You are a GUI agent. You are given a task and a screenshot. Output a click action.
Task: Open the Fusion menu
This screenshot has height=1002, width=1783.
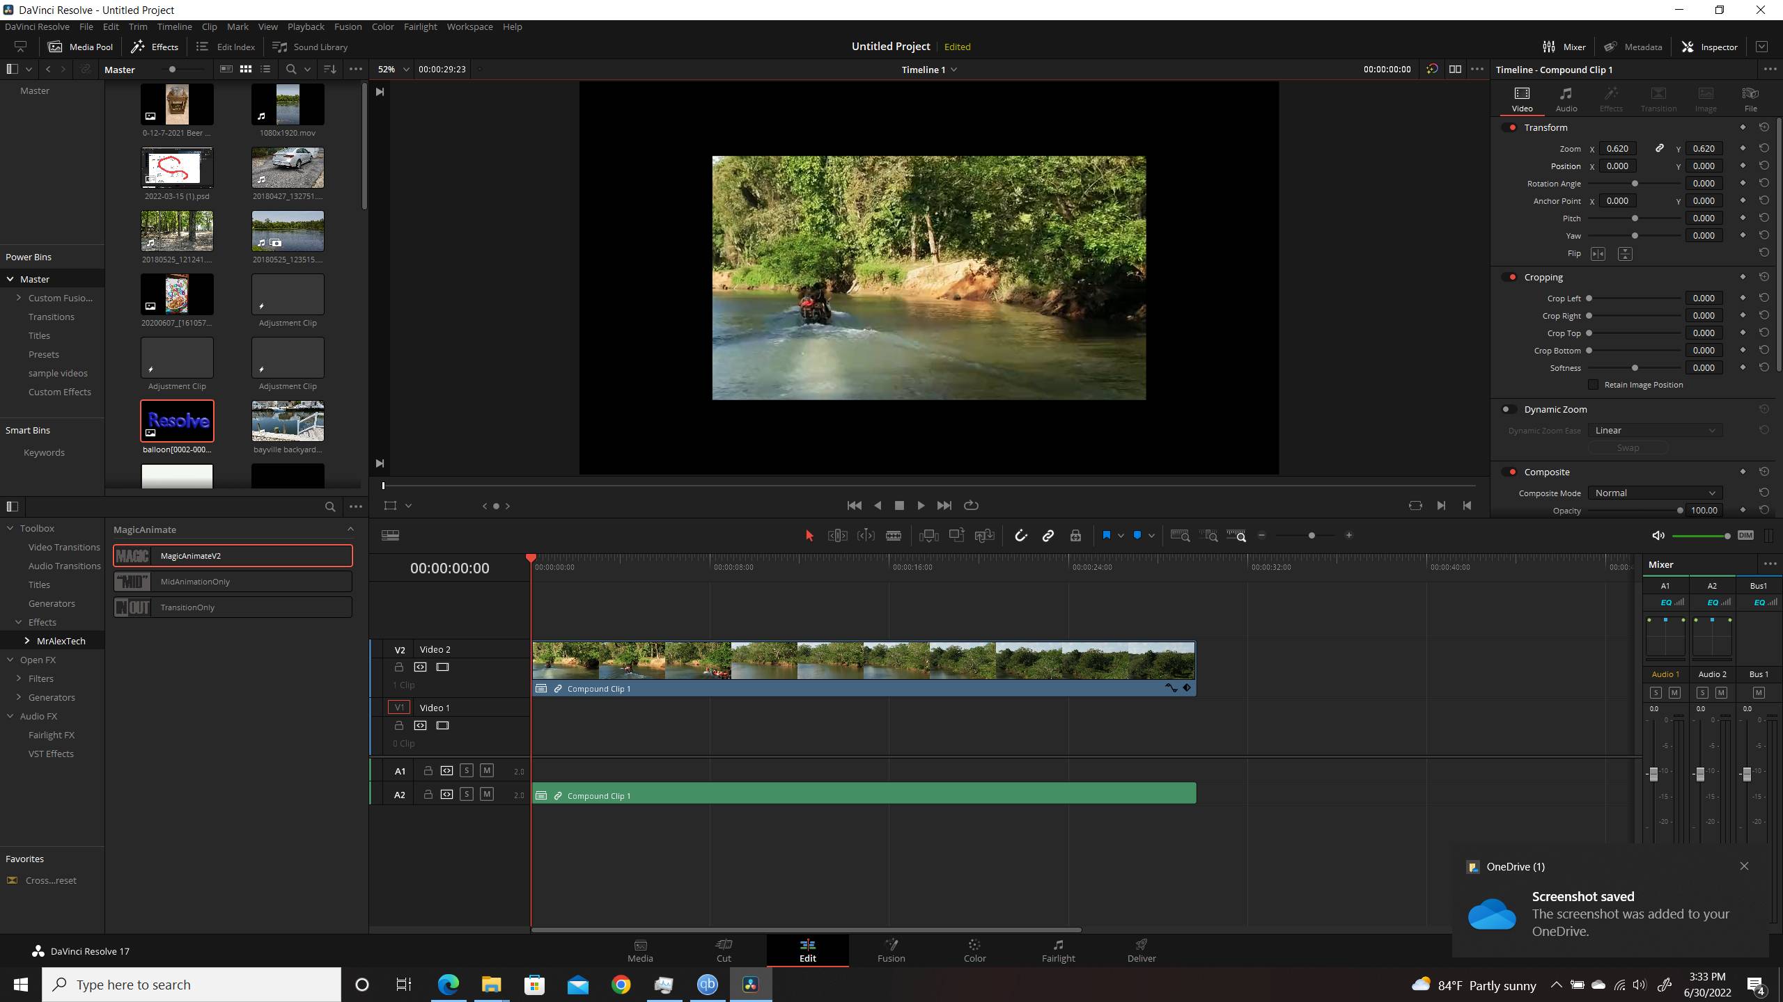coord(348,26)
